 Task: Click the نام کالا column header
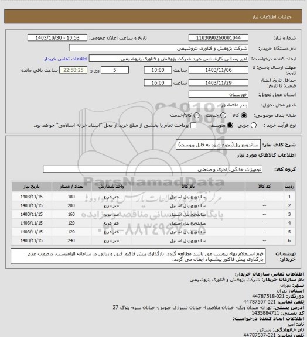tap(188, 187)
